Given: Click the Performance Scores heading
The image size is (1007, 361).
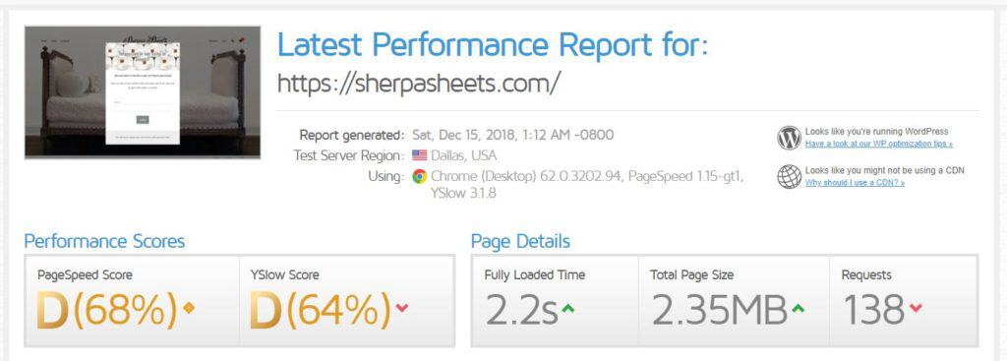Looking at the screenshot, I should click(104, 242).
